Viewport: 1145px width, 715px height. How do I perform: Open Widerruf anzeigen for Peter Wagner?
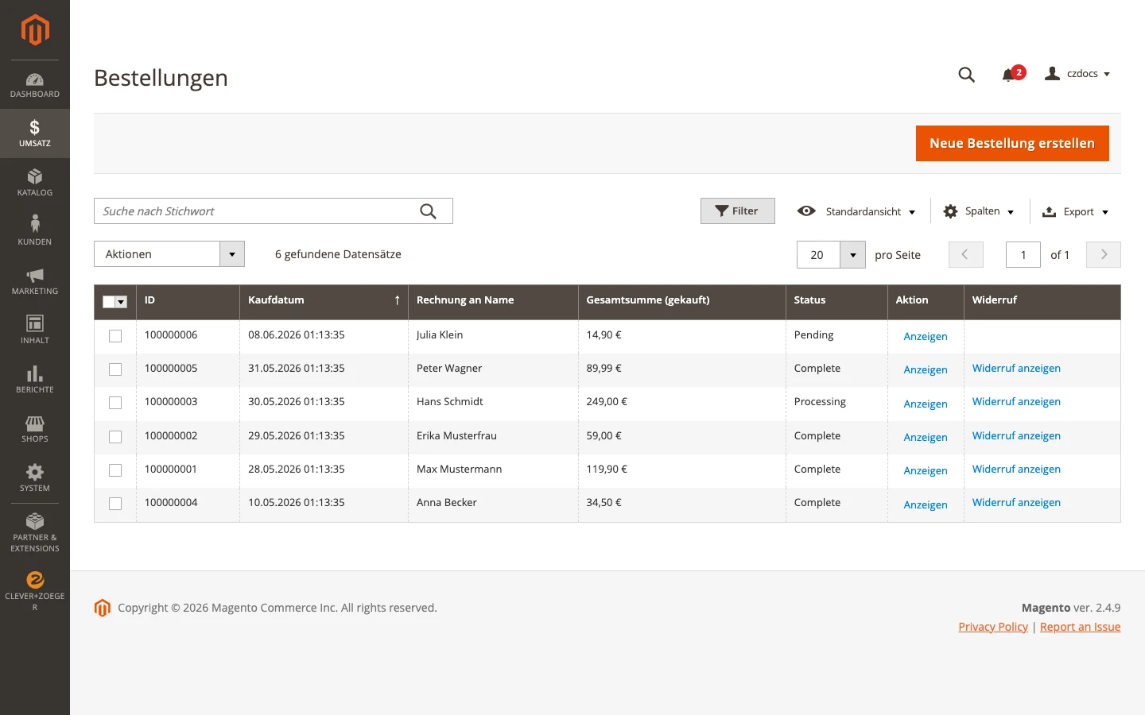[x=1016, y=369]
